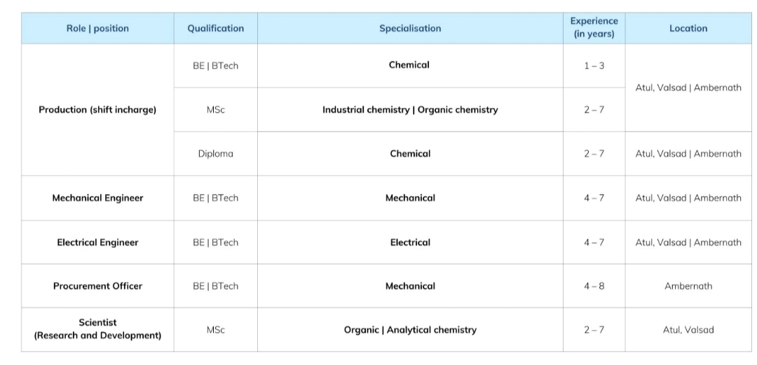Click the "Diploma" qualification cell
757x365 pixels.
pos(216,154)
